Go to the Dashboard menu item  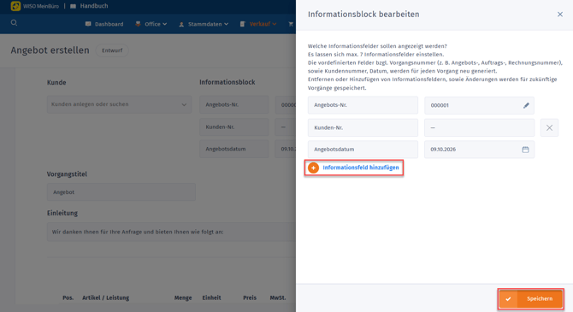104,24
